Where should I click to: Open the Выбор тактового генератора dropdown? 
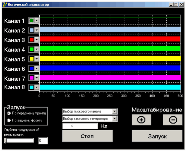[x=90, y=118]
